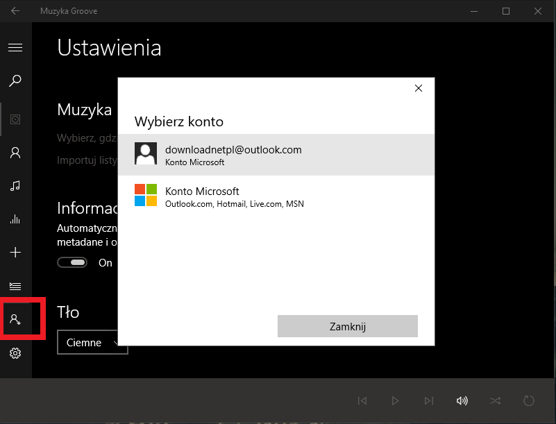The image size is (556, 424).
Task: Select downloadnetpl@outlook.com account
Action: (x=276, y=155)
